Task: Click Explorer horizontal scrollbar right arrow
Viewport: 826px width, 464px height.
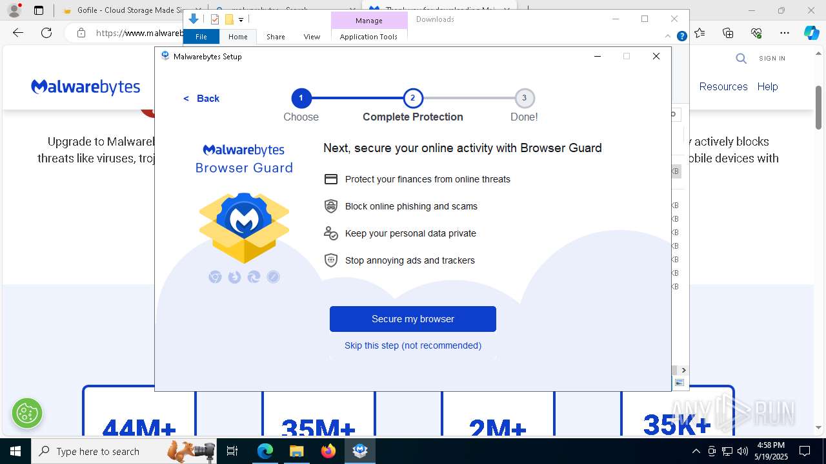Action: (683, 371)
